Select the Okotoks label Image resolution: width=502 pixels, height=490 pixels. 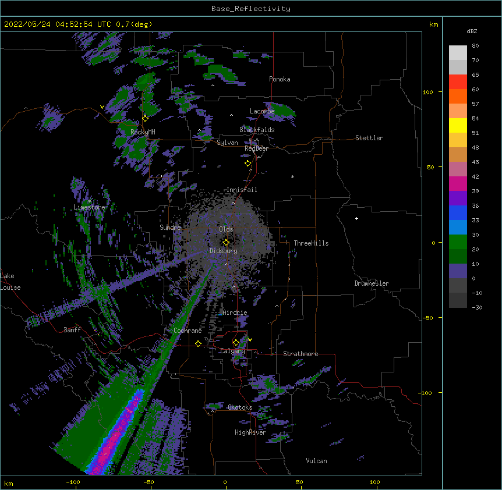(240, 407)
